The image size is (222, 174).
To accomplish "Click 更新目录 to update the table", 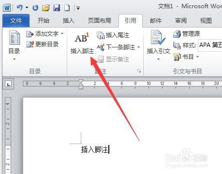I will pos(42,44).
